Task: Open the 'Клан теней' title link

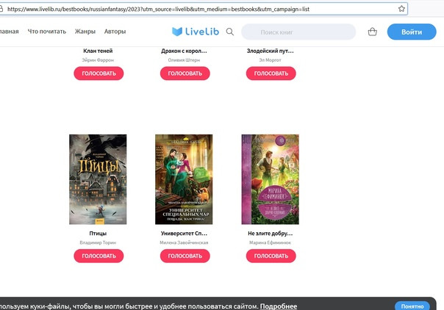Action: [98, 51]
